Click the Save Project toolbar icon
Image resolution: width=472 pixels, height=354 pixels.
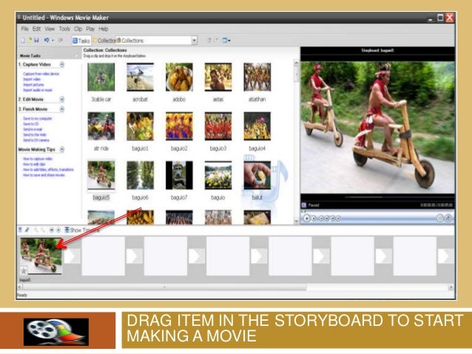point(36,41)
